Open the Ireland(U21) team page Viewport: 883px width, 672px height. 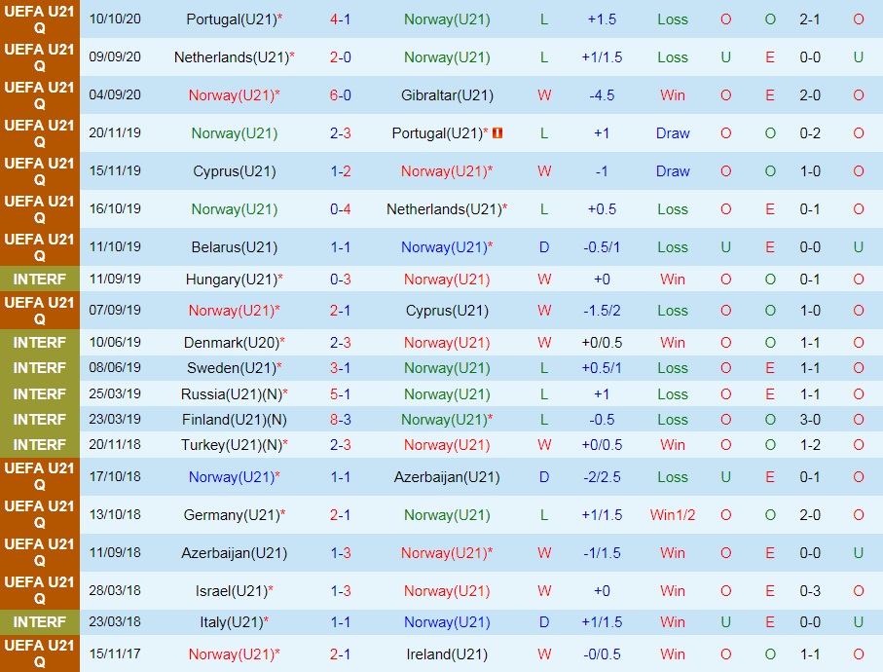point(447,654)
